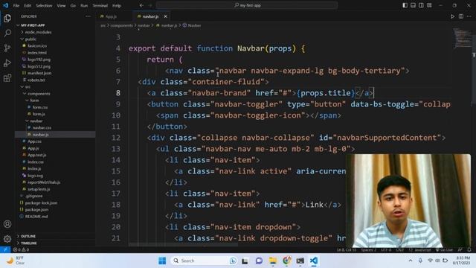
Task: Open File Explorer from the taskbar
Action: (x=273, y=261)
